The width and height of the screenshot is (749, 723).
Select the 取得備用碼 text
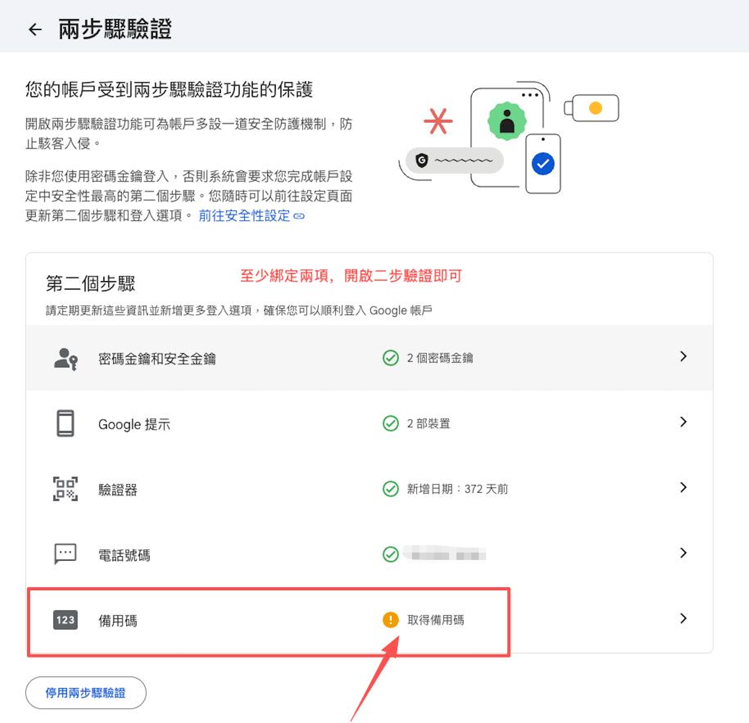point(435,620)
